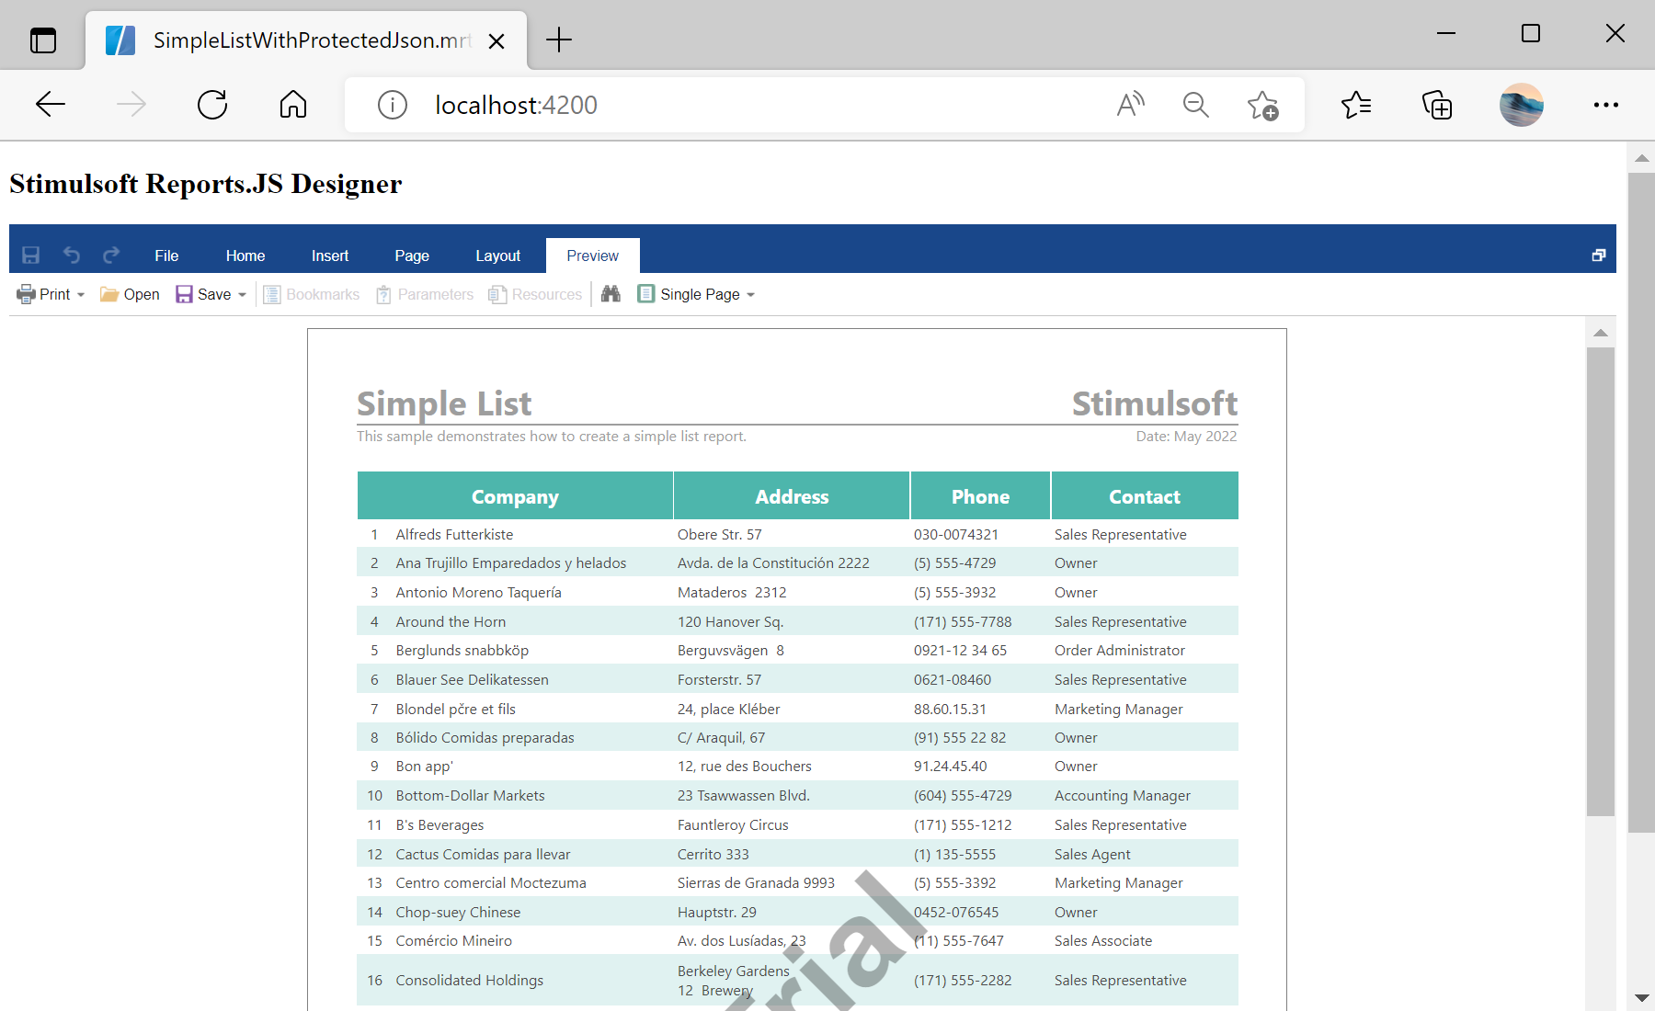1655x1011 pixels.
Task: Click the preview vertical scrollbar thumb
Action: [1601, 581]
